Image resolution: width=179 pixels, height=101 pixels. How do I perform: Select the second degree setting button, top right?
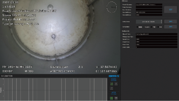pos(116,84)
